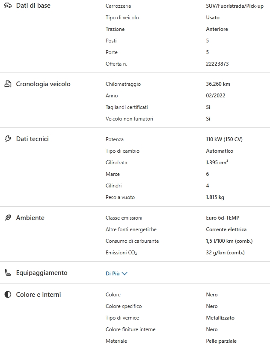Click the Colore e interni heading
Screen dimensions: 270x344
[x=38, y=295]
